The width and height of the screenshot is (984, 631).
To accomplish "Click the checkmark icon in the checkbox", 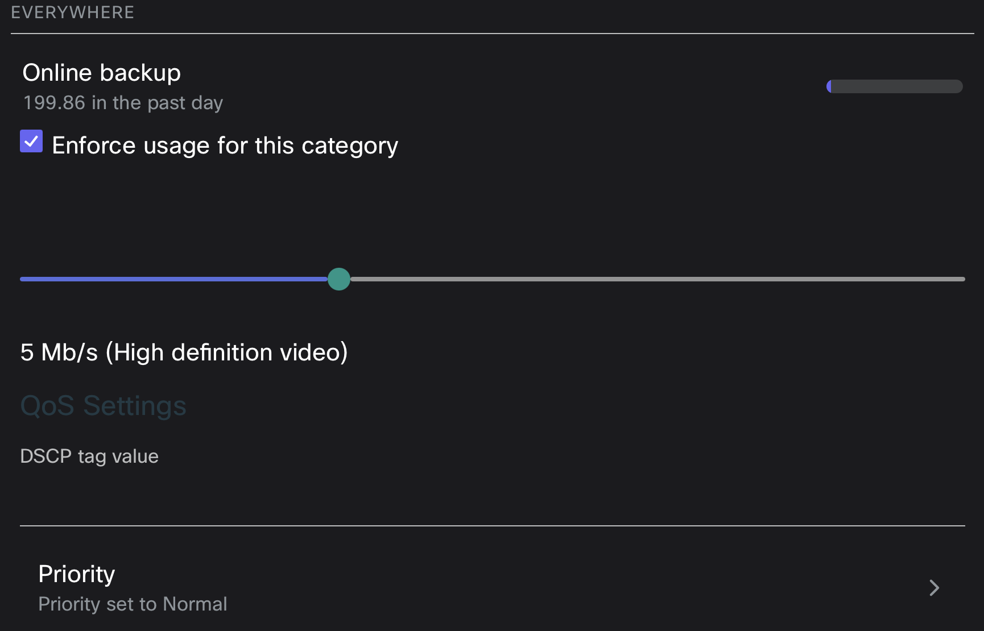I will 31,141.
